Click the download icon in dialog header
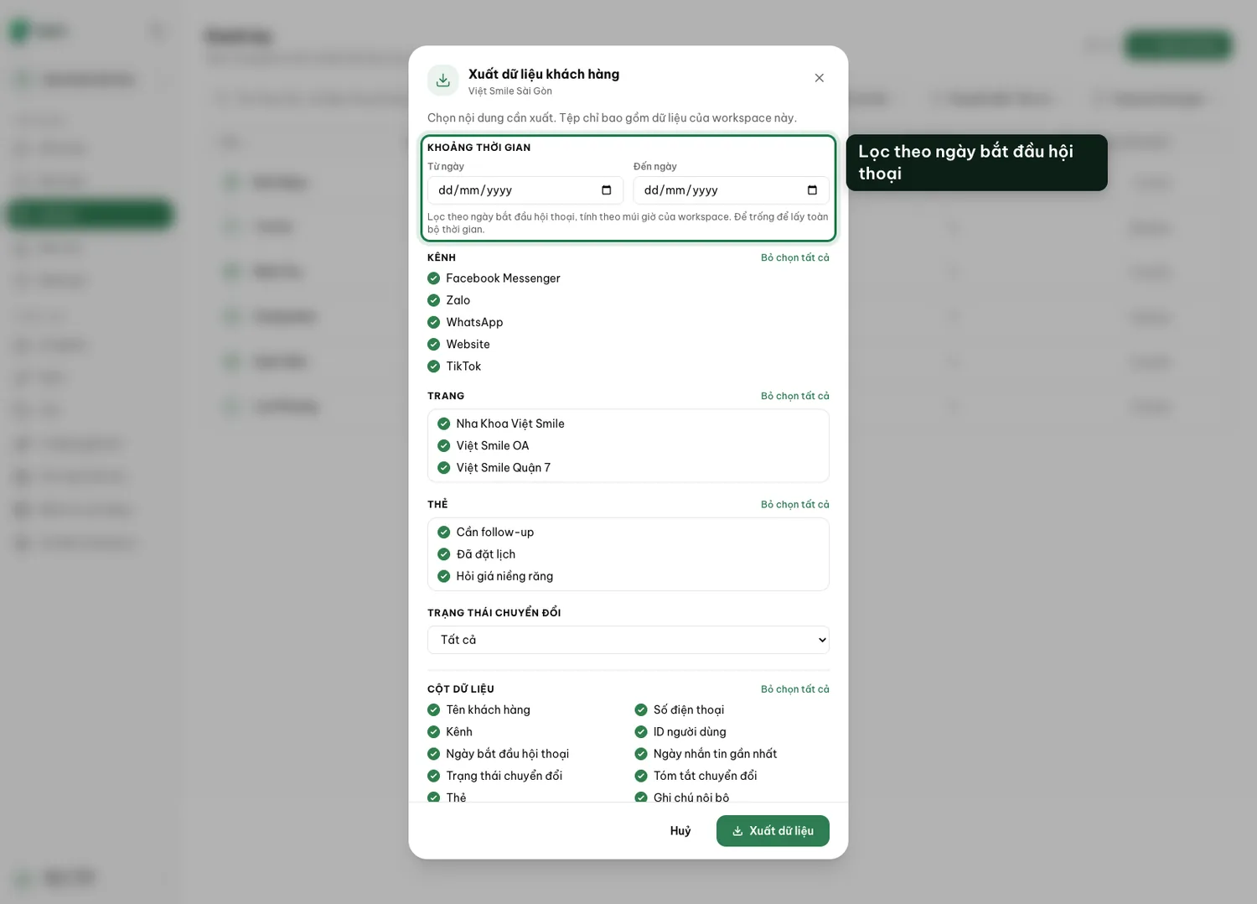The height and width of the screenshot is (904, 1257). tap(443, 81)
